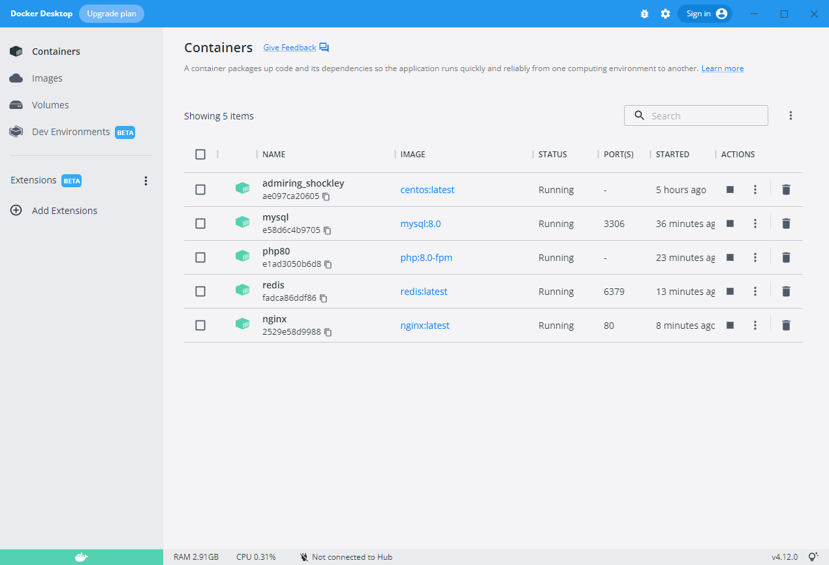Open the Extensions options menu
The image size is (829, 565).
146,181
